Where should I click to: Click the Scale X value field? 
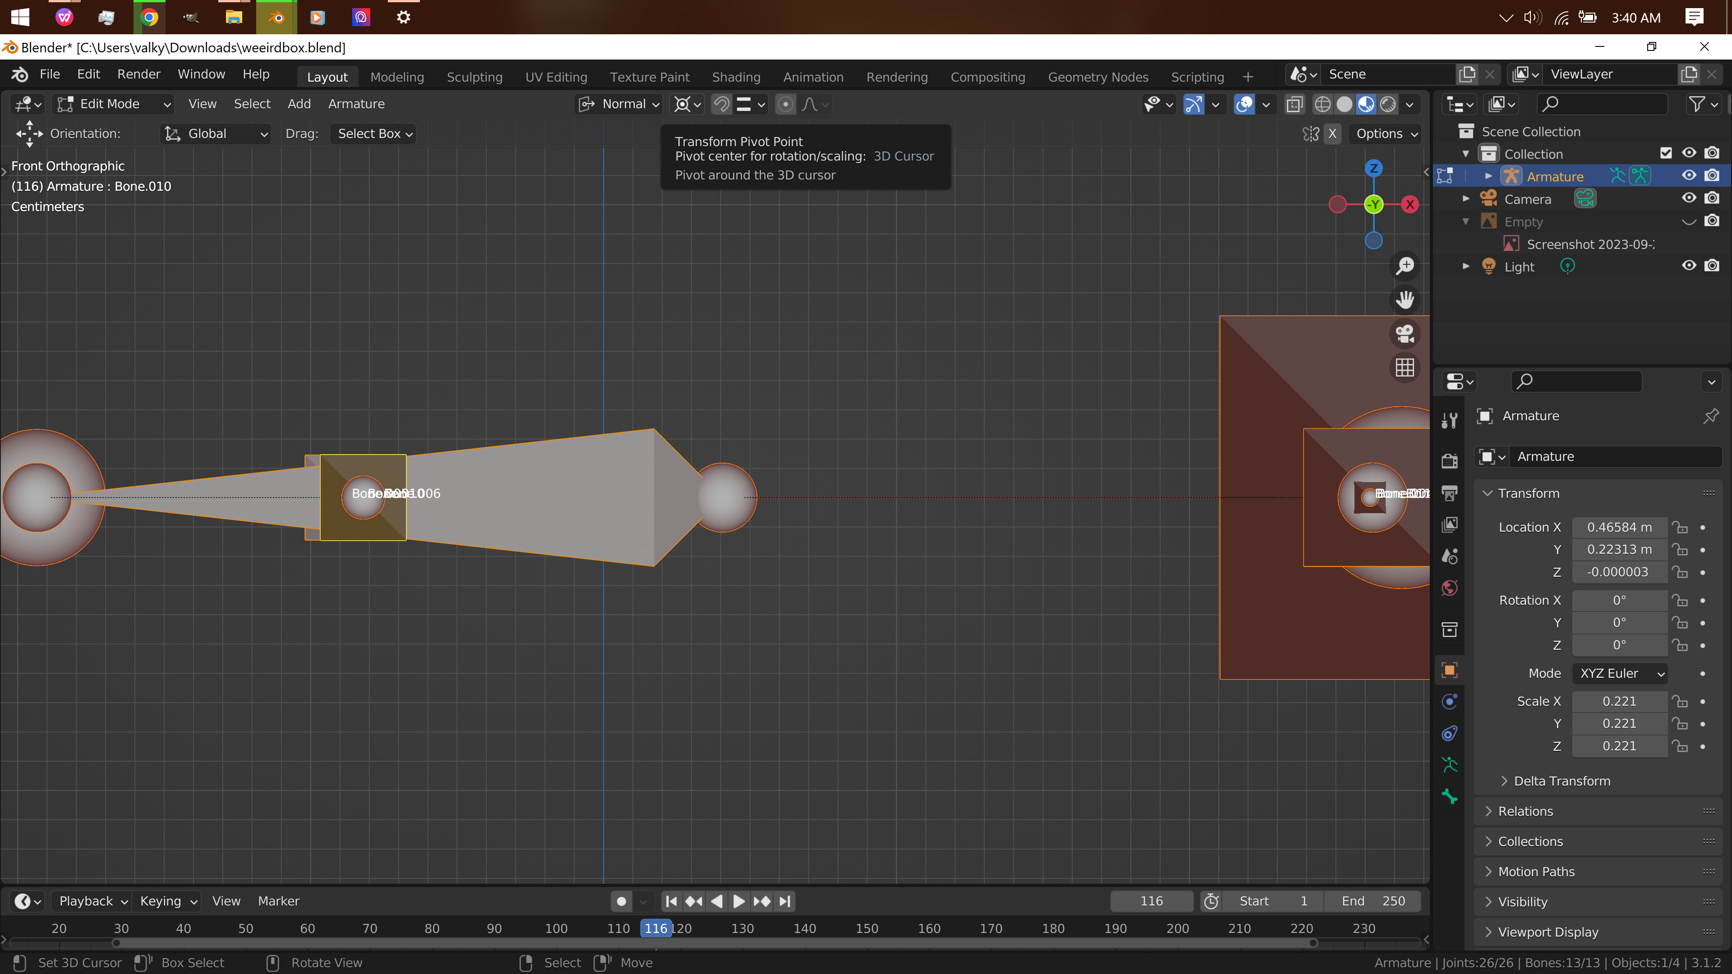(1619, 702)
